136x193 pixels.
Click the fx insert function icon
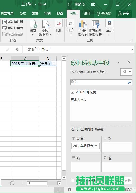click(17, 50)
